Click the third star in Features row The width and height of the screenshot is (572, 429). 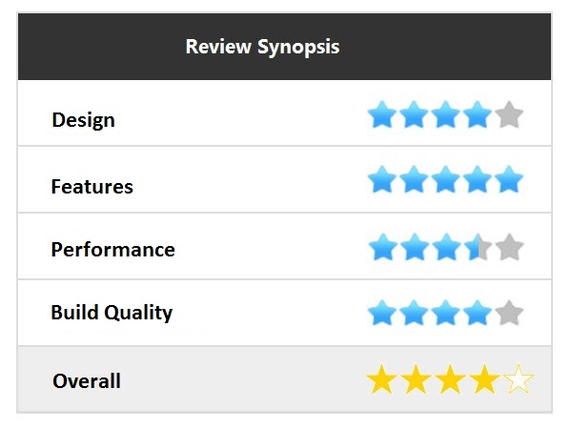445,179
